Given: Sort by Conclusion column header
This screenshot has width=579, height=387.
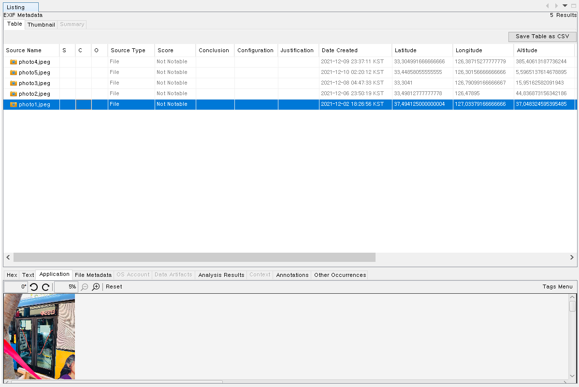Looking at the screenshot, I should pyautogui.click(x=215, y=51).
